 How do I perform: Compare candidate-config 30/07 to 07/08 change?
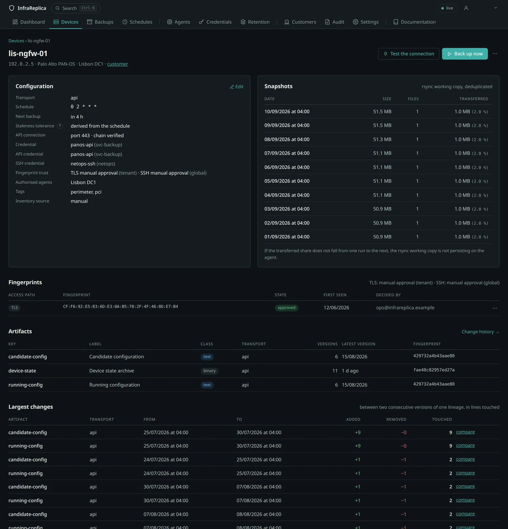click(x=465, y=486)
